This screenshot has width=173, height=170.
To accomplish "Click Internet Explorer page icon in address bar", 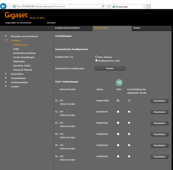I will [x=14, y=6].
